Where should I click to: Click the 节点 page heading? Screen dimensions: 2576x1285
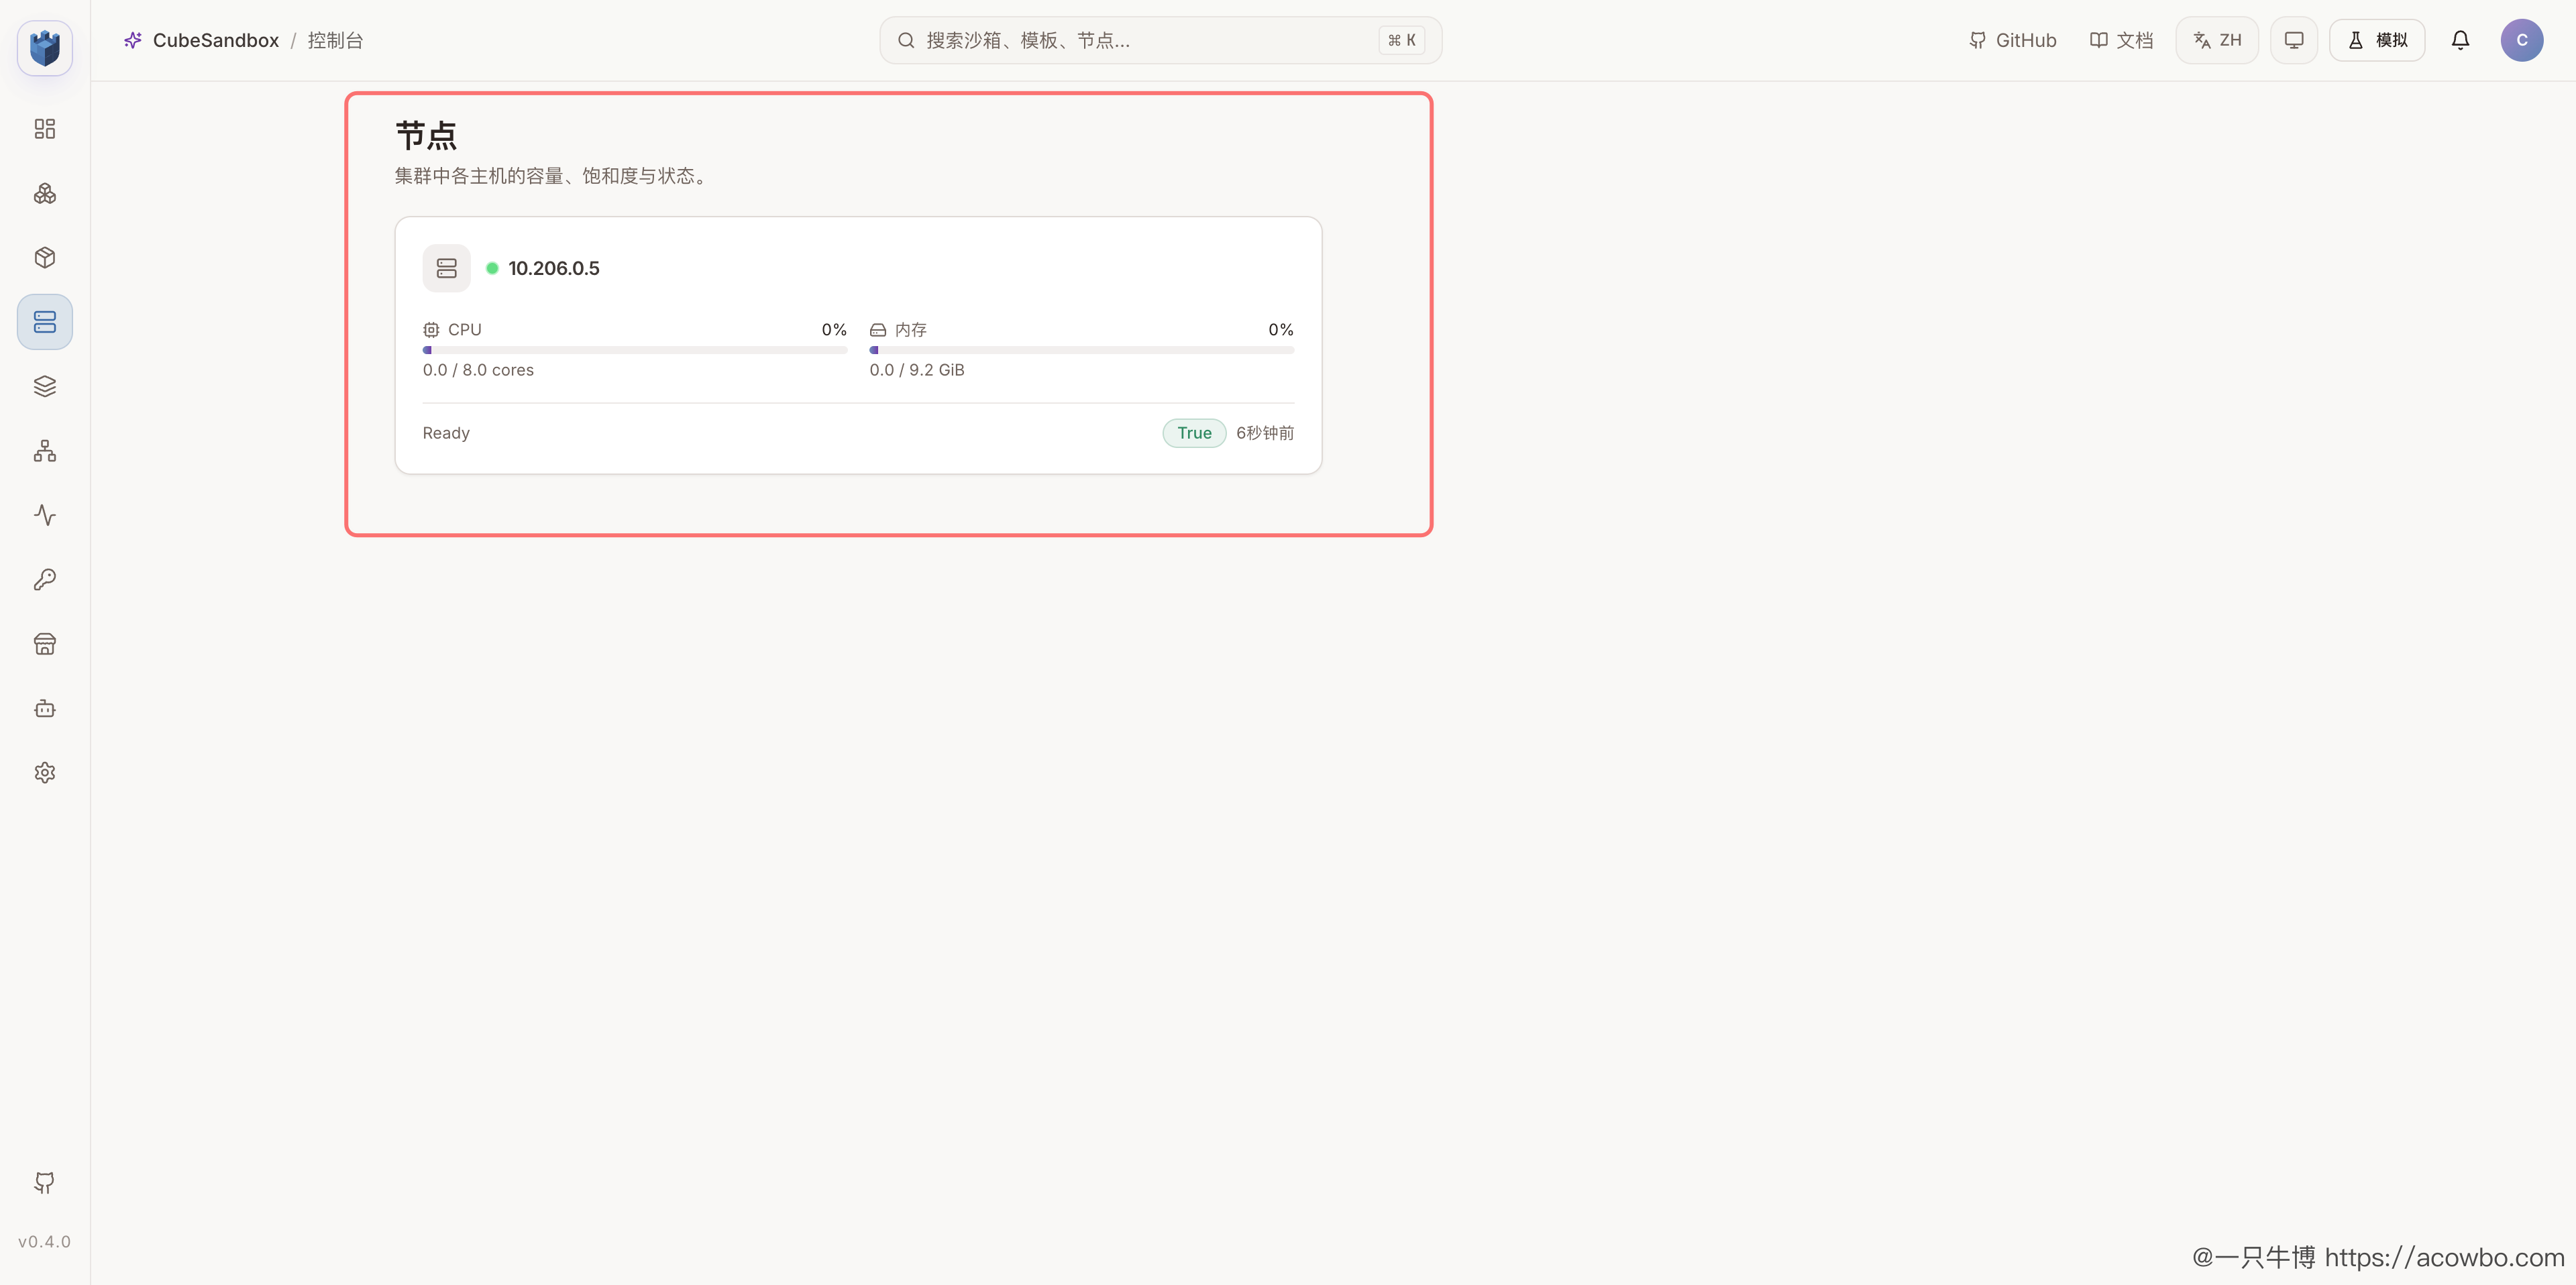pyautogui.click(x=426, y=135)
